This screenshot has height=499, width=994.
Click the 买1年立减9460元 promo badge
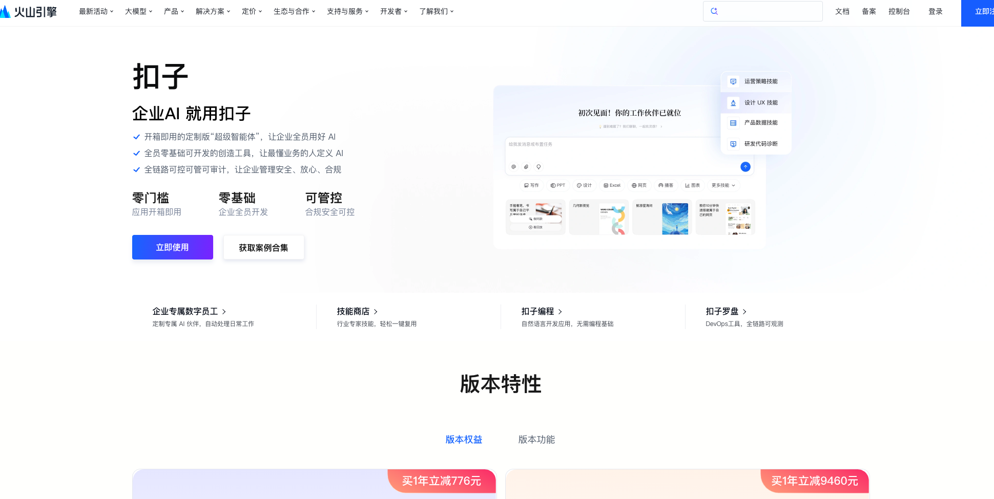click(x=815, y=481)
